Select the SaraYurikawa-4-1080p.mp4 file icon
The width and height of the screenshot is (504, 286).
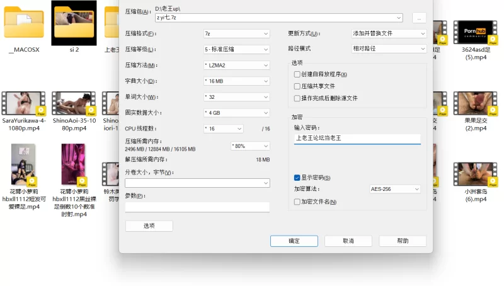point(24,103)
